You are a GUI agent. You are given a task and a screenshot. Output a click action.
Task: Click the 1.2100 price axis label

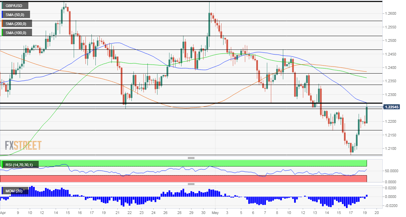[390, 149]
